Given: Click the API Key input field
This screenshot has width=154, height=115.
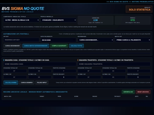Looking at the screenshot, I should point(21,40).
